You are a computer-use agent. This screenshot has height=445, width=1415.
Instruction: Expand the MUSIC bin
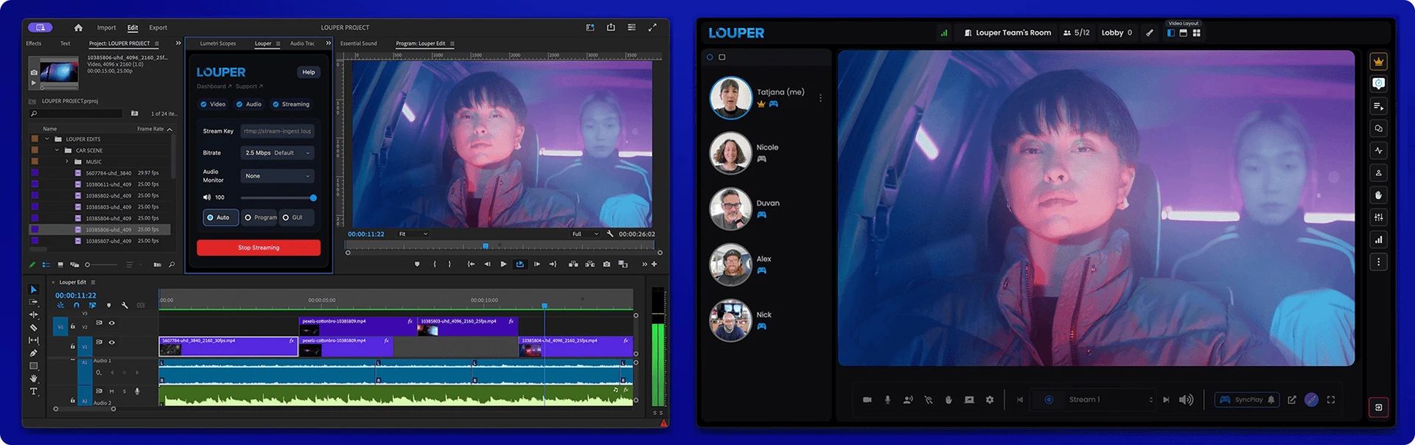click(x=67, y=161)
